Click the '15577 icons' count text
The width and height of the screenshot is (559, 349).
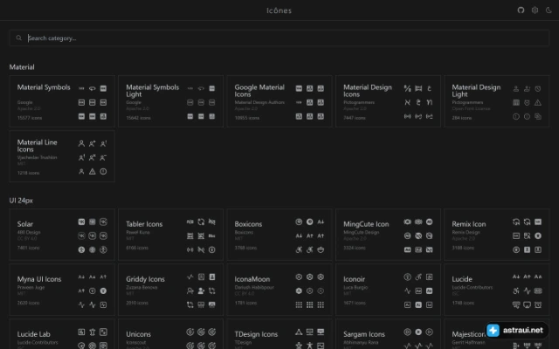pos(30,118)
